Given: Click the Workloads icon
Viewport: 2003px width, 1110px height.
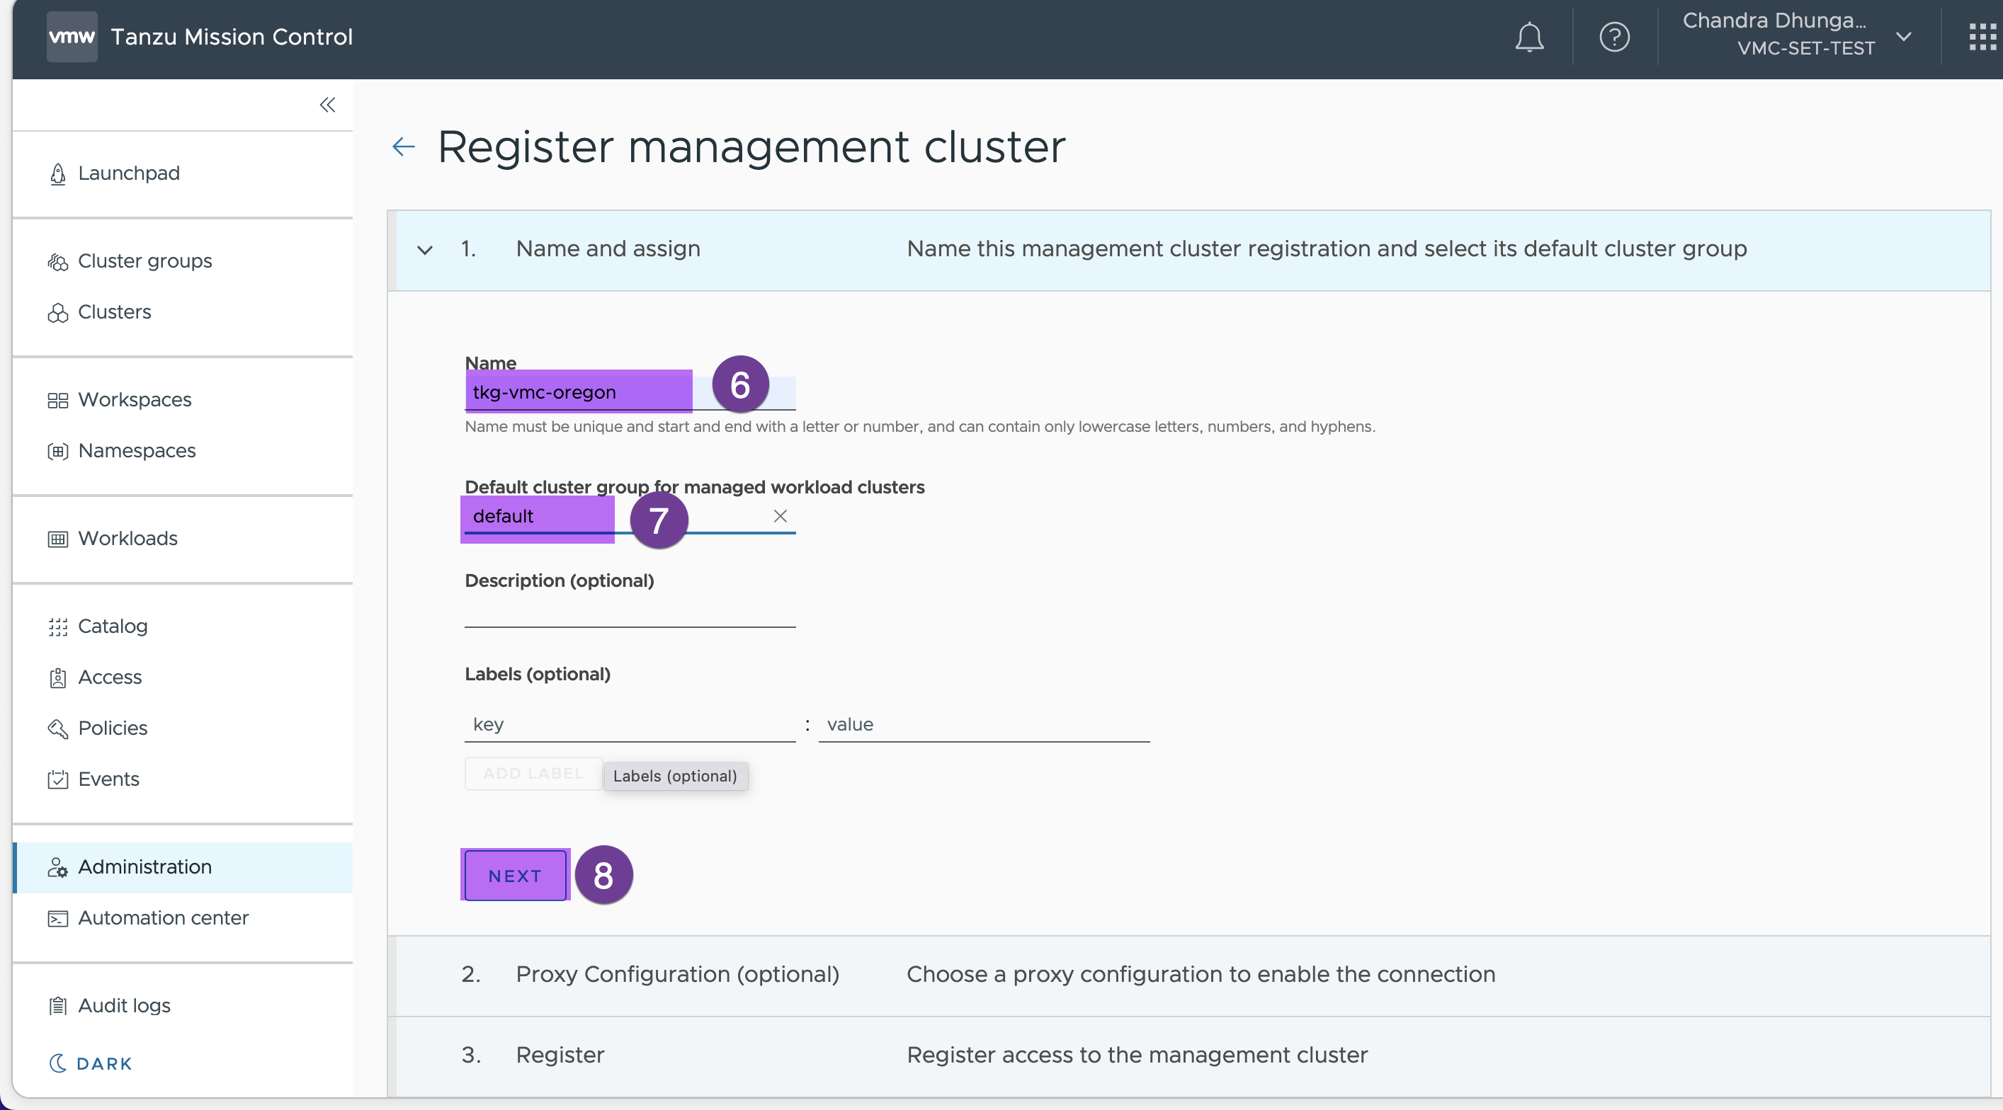Looking at the screenshot, I should [57, 539].
